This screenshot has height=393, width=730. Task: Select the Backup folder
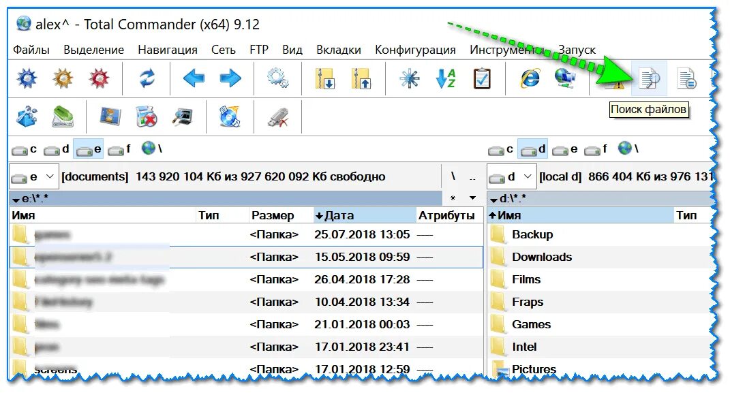click(532, 234)
